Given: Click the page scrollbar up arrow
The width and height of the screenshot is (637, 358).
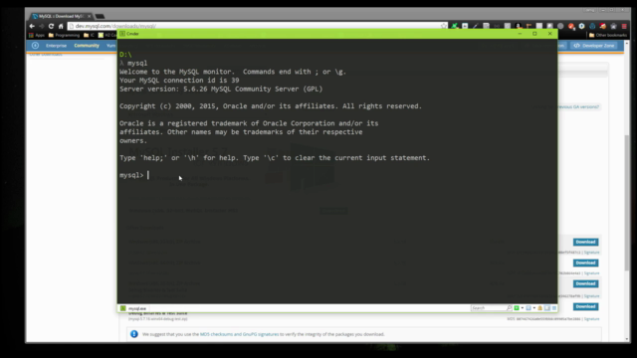Looking at the screenshot, I should point(627,42).
